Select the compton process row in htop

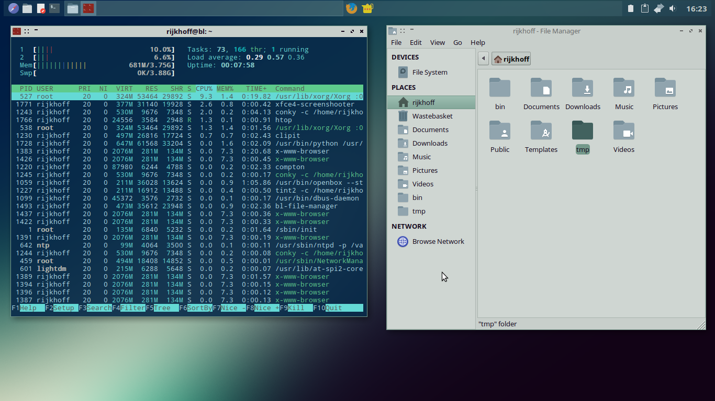tap(187, 167)
